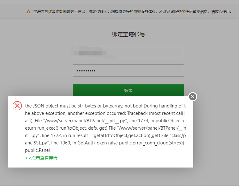Click the '绑定宝塔帐号' heading text

coord(128,34)
